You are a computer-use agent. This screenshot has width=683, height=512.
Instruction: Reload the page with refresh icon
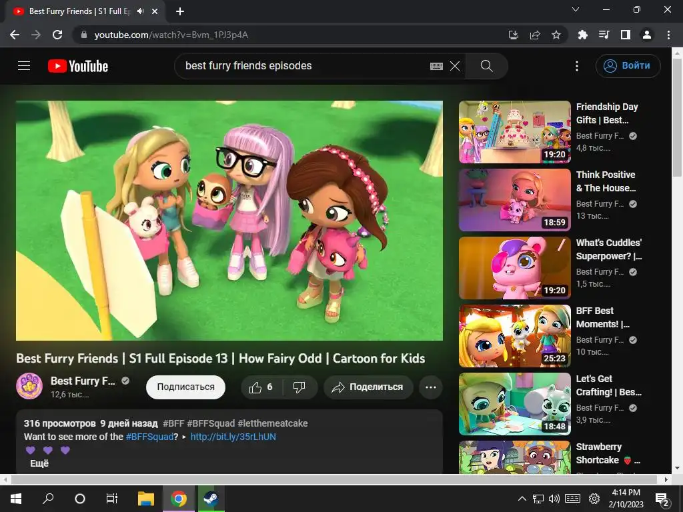coord(57,35)
